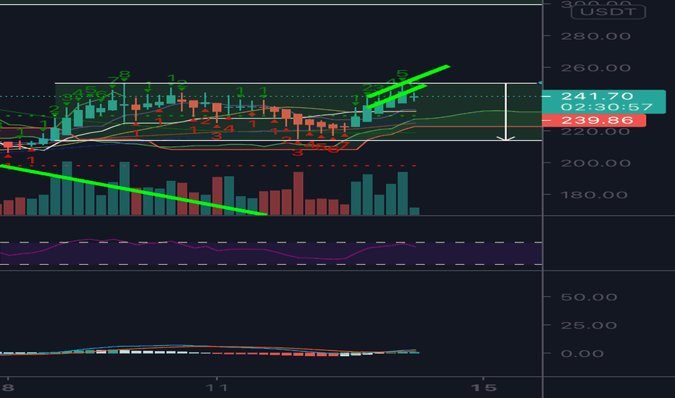The image size is (675, 398).
Task: Click the purple RSI line
Action: 206,248
